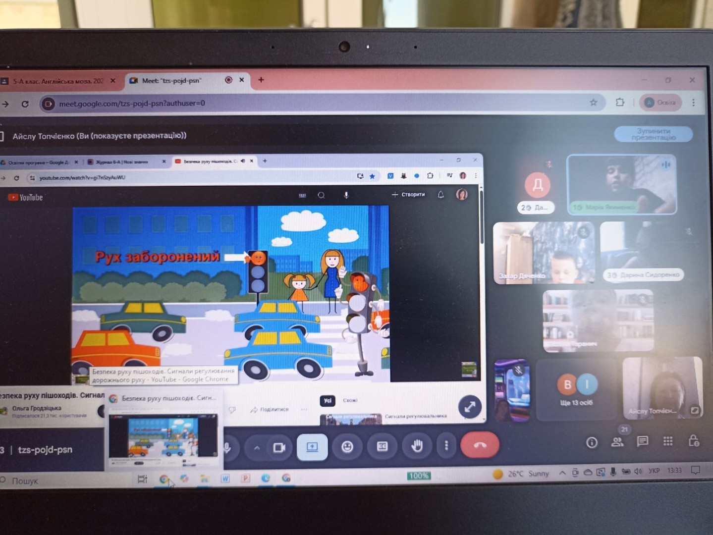Open Meeting details info icon
This screenshot has height=535, width=713.
[x=592, y=442]
